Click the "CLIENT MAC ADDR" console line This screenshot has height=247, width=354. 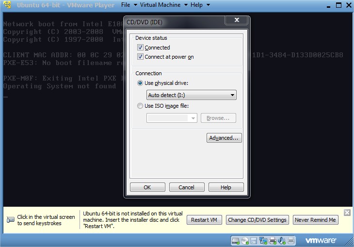63,55
